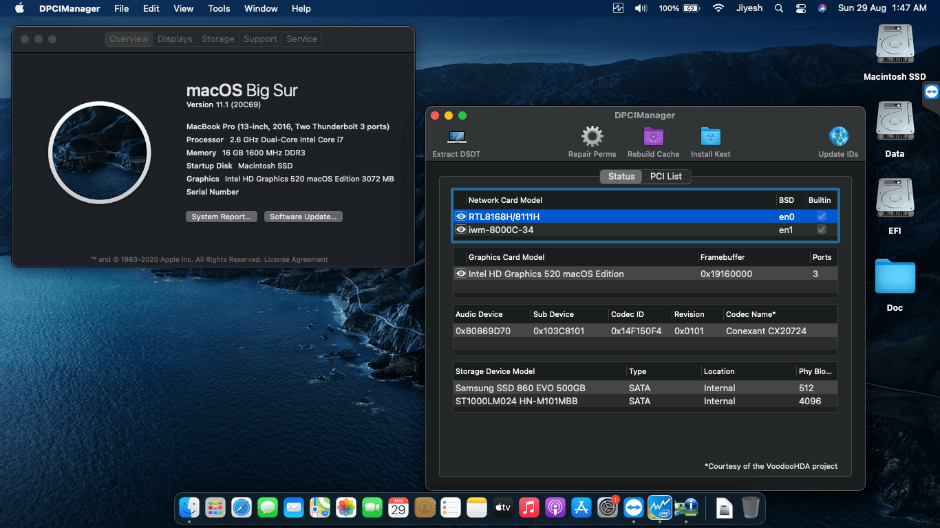Open the Displays tab in About This Mac
The image size is (940, 528).
pyautogui.click(x=175, y=39)
